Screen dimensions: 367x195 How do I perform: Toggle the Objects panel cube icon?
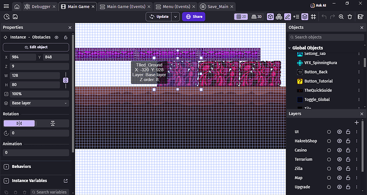(x=270, y=17)
